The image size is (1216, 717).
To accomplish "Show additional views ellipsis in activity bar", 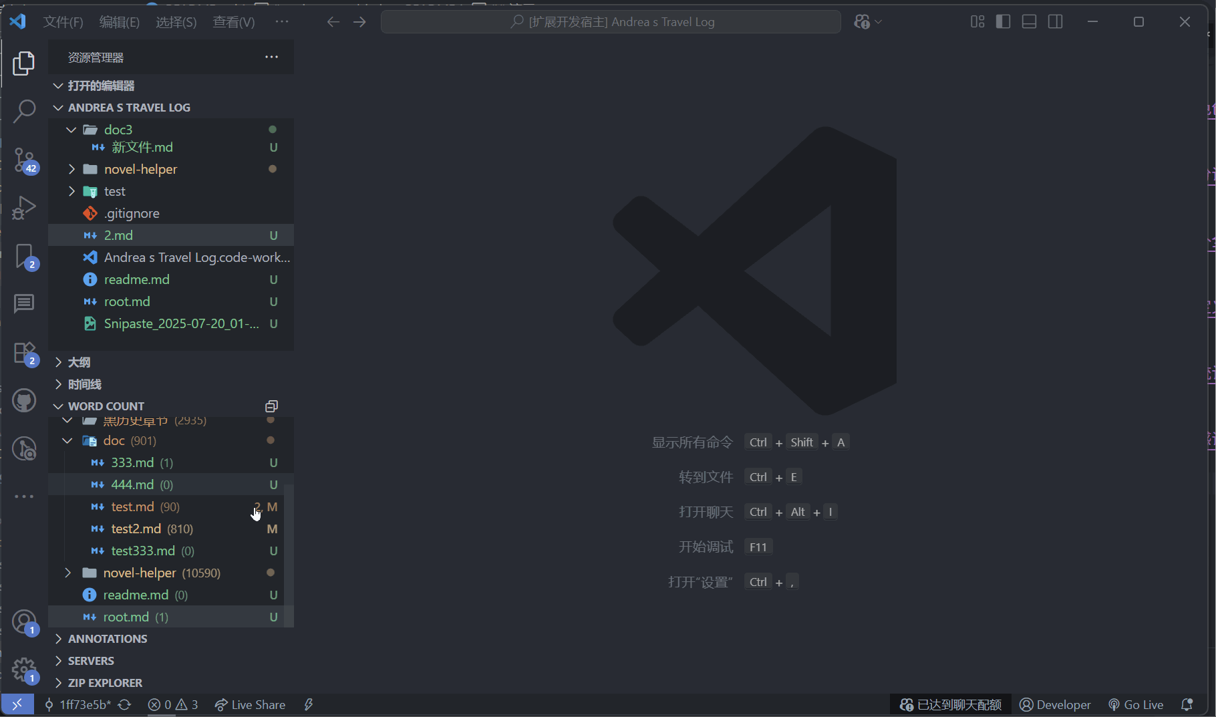I will (x=24, y=496).
